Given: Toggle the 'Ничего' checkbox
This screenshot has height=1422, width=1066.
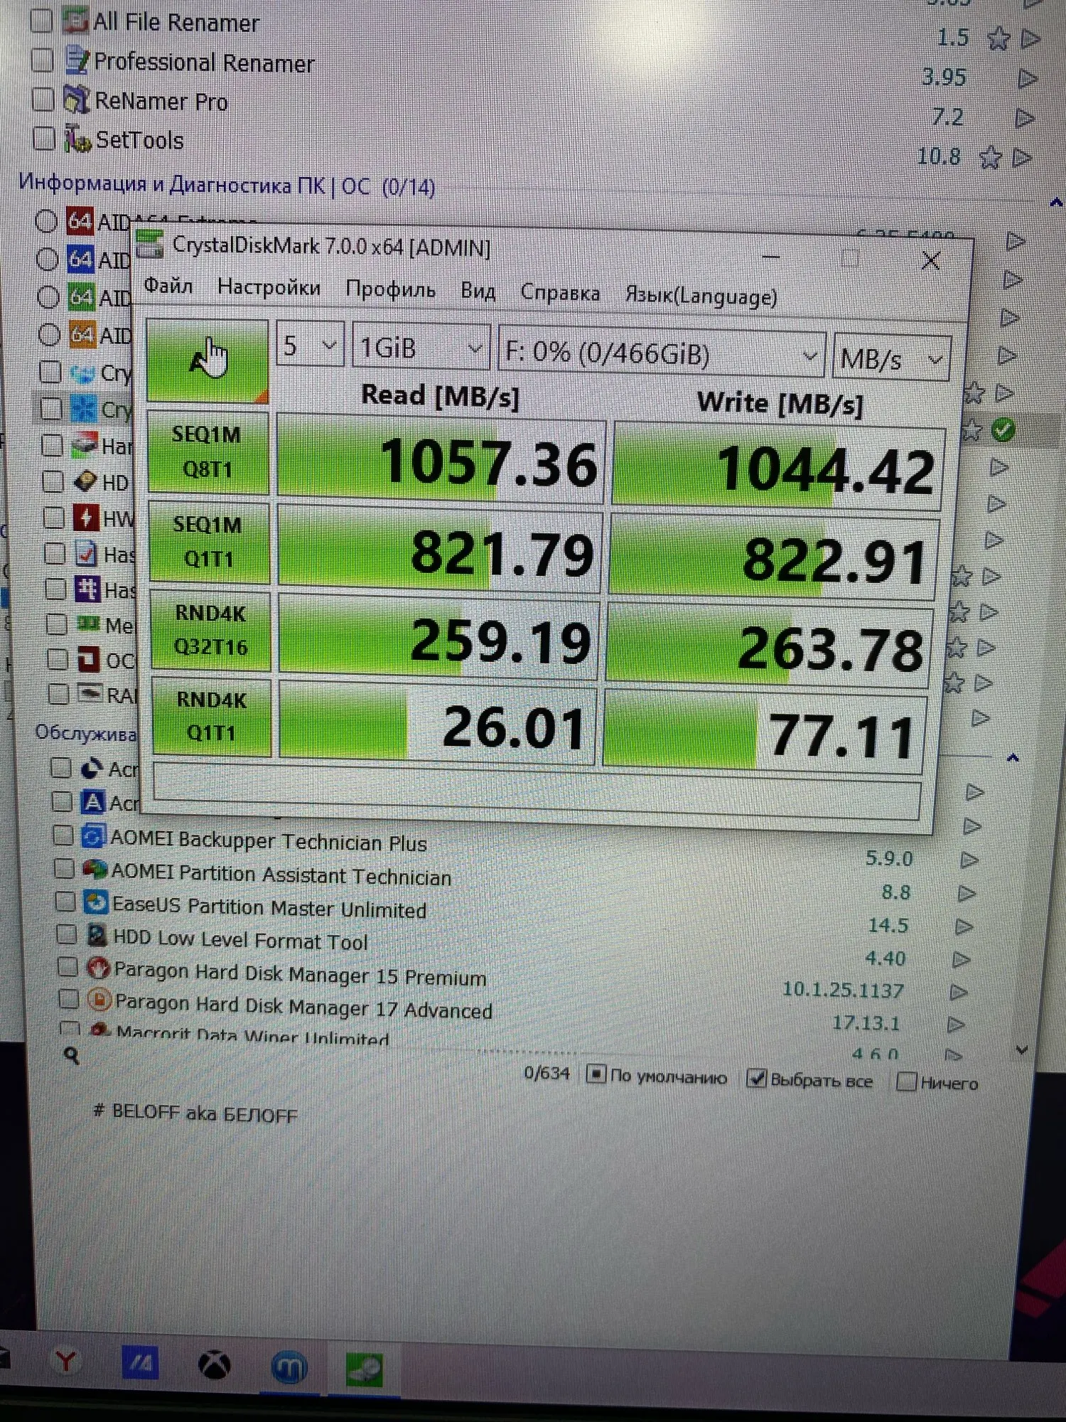Looking at the screenshot, I should [x=906, y=1082].
